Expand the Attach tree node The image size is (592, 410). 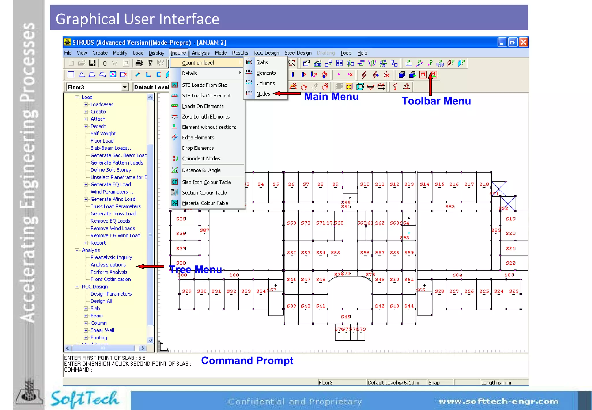(86, 119)
